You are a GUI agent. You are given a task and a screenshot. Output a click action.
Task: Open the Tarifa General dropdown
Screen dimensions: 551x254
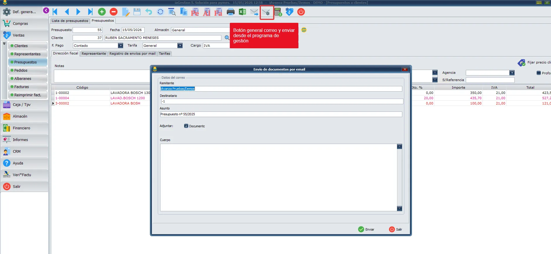point(180,45)
